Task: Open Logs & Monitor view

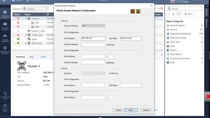Action: tap(5, 38)
